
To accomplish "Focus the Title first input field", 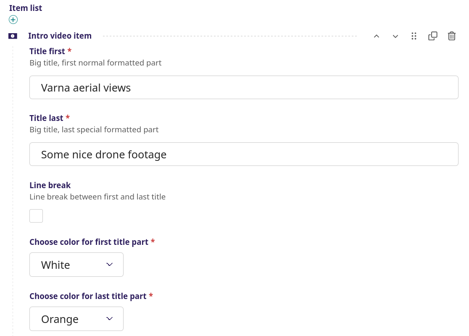I will coord(244,87).
